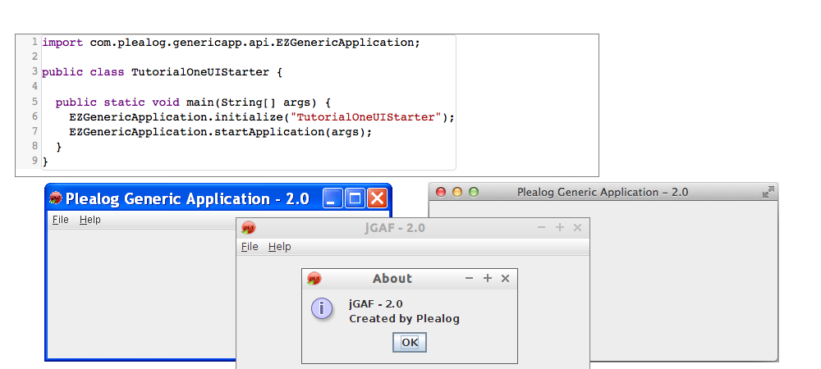821x369 pixels.
Task: Click maximize button in blue Windows-style window
Action: coord(355,198)
